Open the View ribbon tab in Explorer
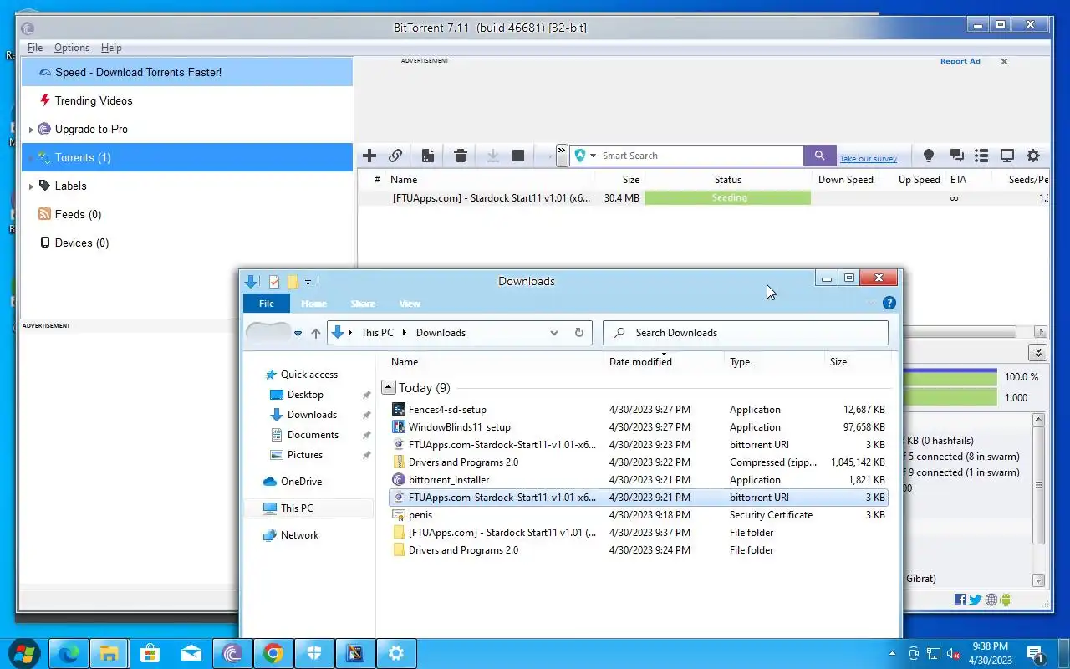Viewport: 1070px width, 669px height. (x=410, y=304)
